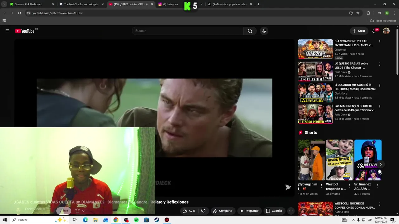Open Task View on the taskbar
The width and height of the screenshot is (399, 224).
coord(75,220)
